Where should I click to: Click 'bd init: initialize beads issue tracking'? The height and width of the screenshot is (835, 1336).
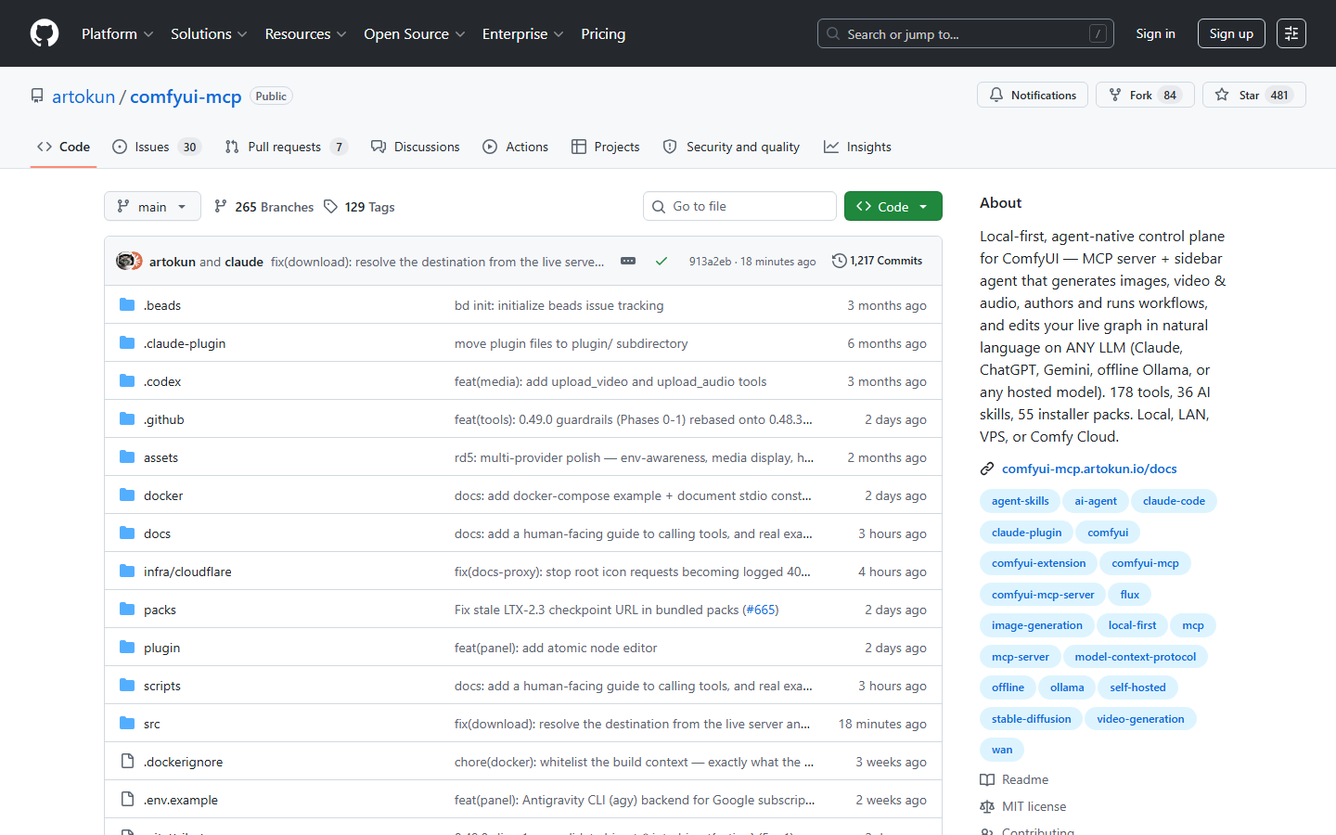click(x=559, y=305)
